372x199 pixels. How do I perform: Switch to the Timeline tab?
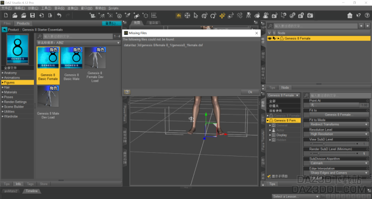32,191
